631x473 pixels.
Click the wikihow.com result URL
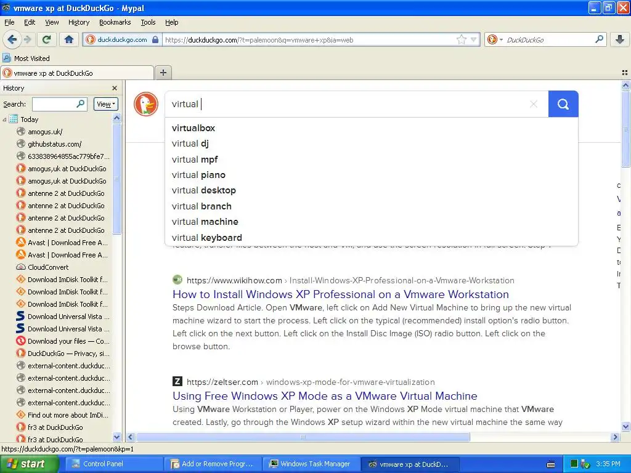[x=350, y=280]
